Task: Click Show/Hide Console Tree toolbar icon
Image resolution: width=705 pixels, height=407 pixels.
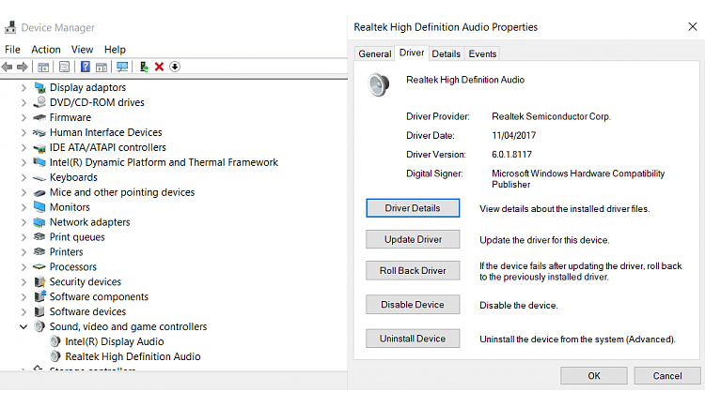Action: pos(43,68)
